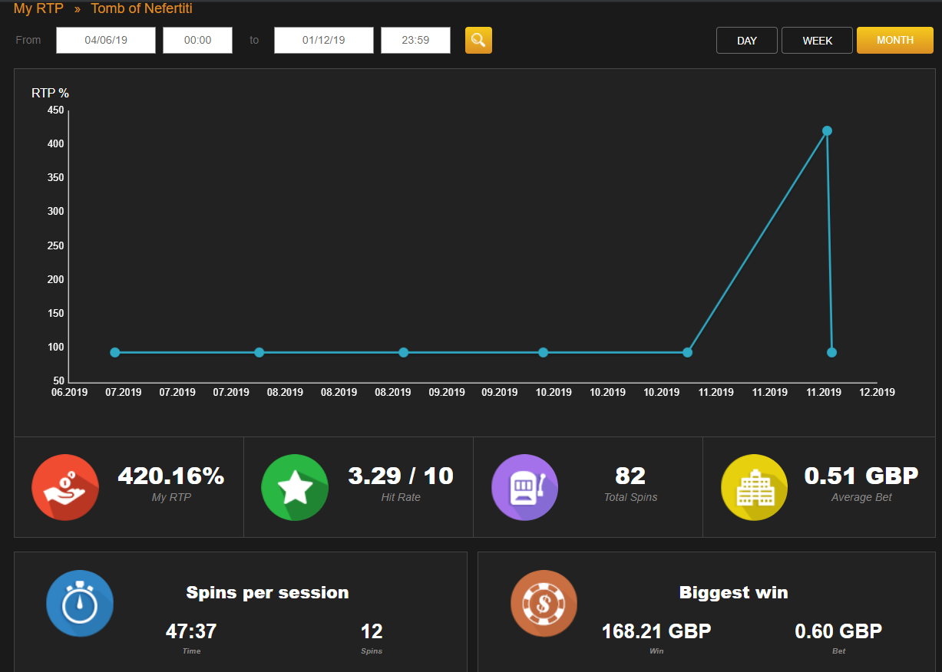
Task: Edit the From date 04/06/19 field
Action: click(106, 41)
